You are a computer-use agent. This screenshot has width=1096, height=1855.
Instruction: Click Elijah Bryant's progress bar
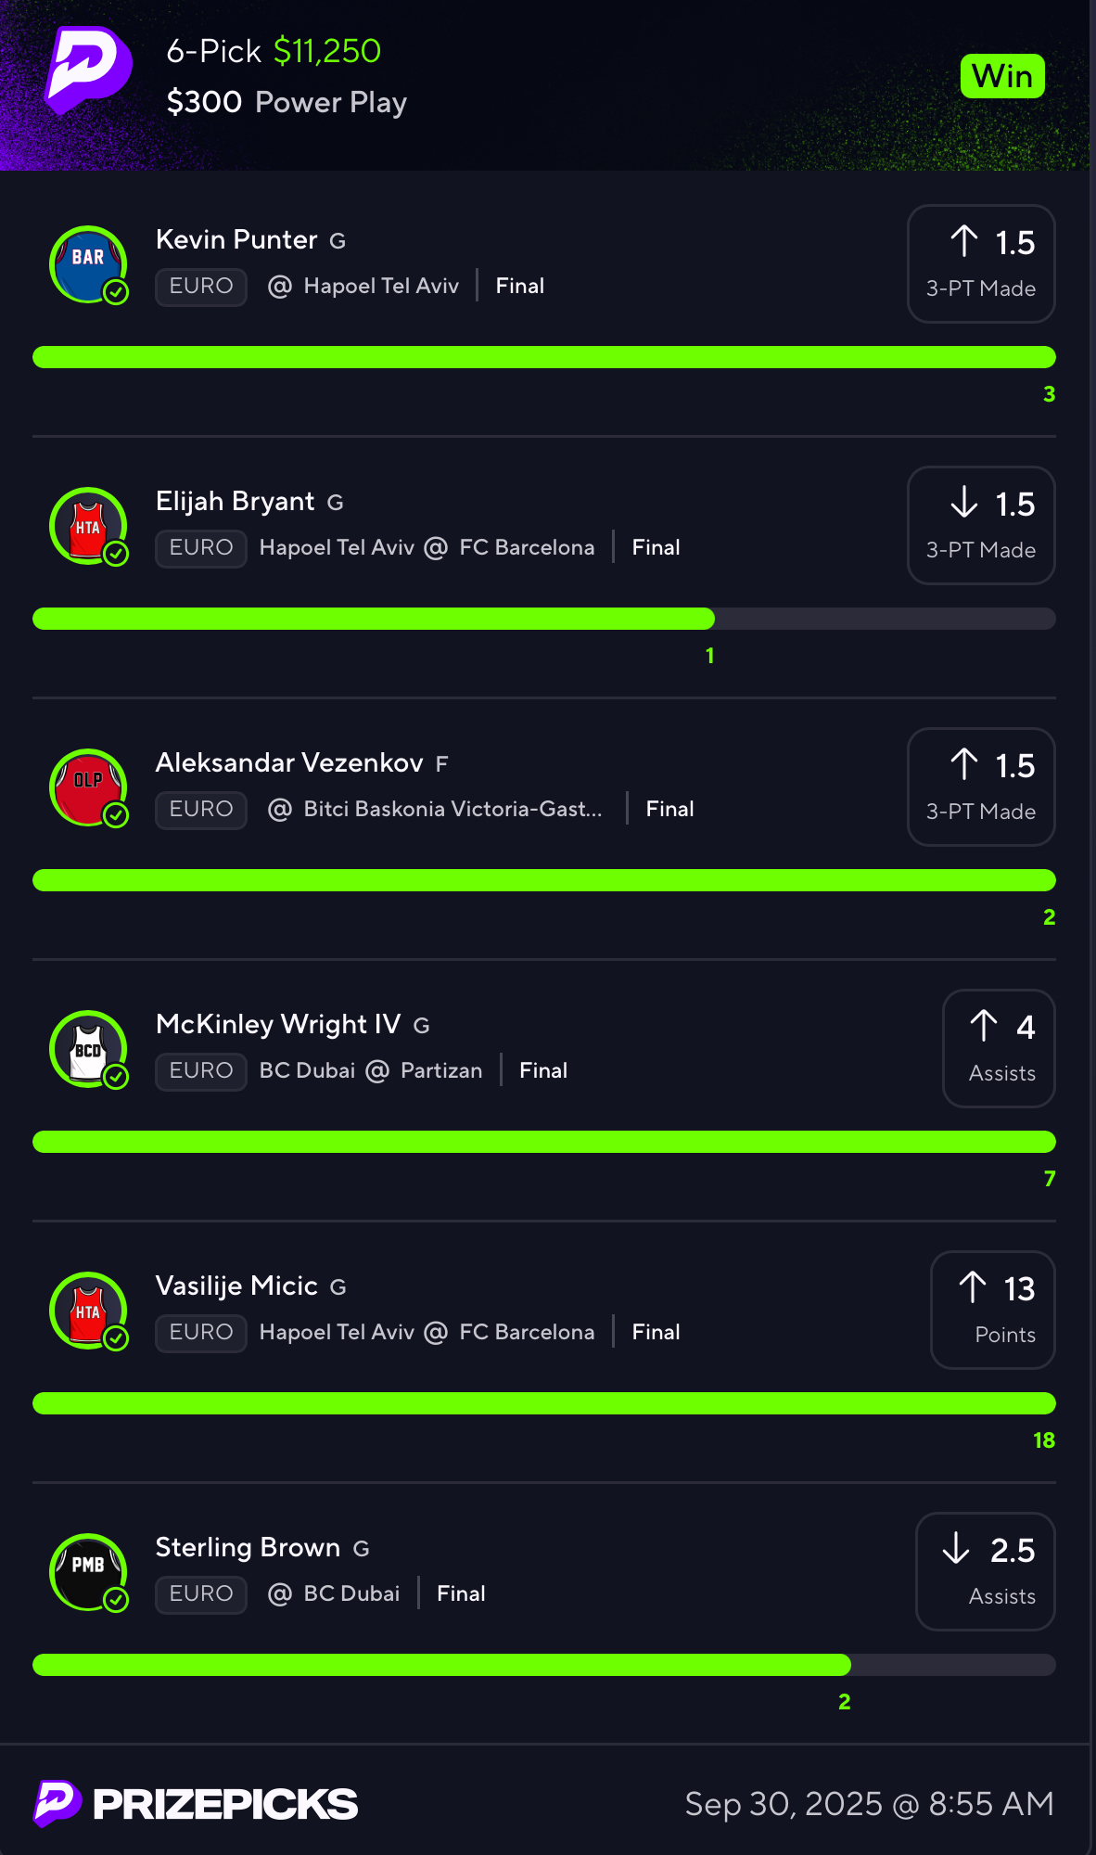coord(544,619)
